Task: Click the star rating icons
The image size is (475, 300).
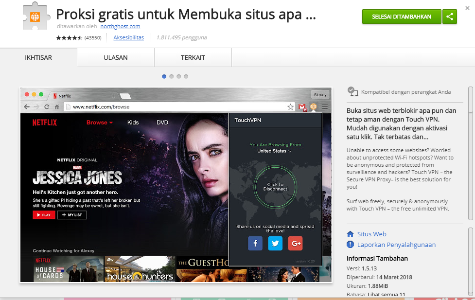Action: coord(69,38)
